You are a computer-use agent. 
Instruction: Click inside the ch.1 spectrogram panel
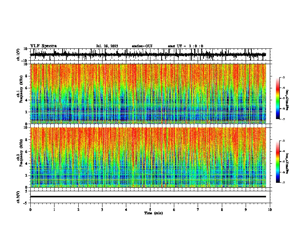point(148,94)
